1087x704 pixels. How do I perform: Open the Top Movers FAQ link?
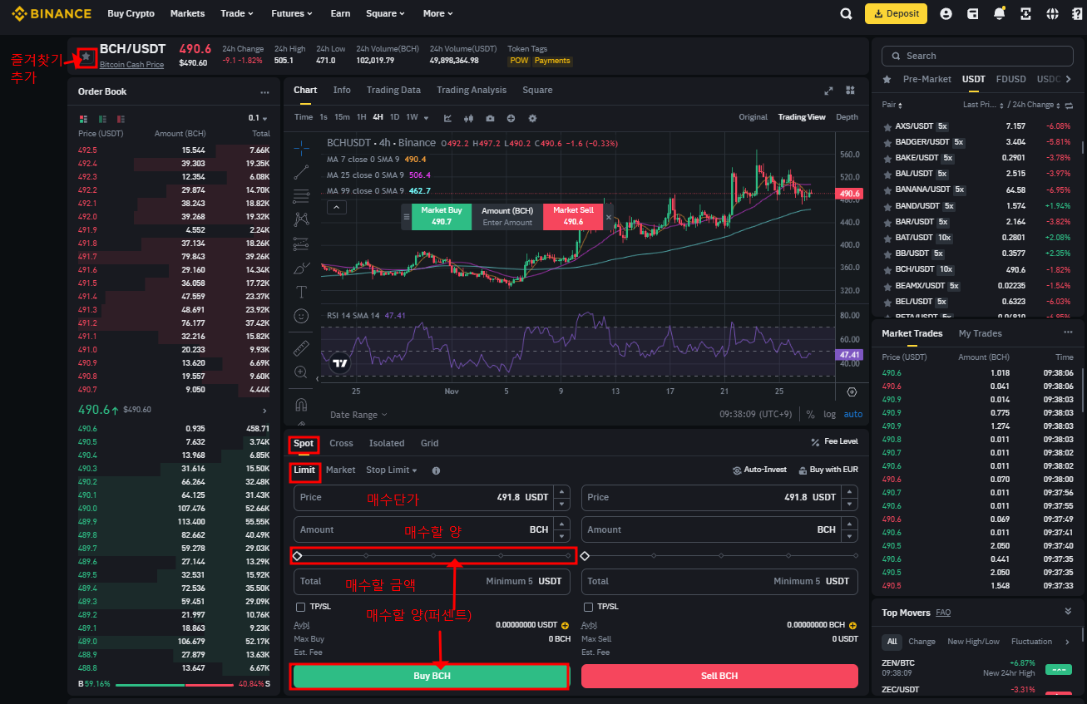[x=943, y=613]
